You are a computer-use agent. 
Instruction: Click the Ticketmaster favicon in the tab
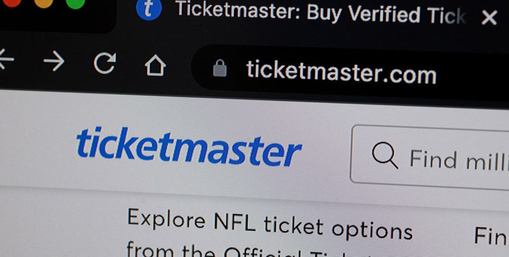coord(149,9)
